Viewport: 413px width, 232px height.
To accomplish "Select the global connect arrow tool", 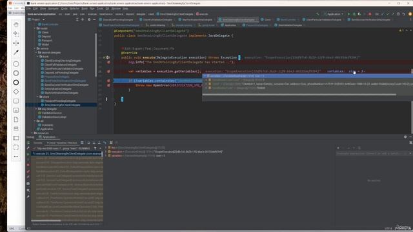I will (16, 52).
